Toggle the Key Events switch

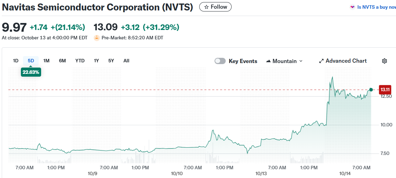220,61
